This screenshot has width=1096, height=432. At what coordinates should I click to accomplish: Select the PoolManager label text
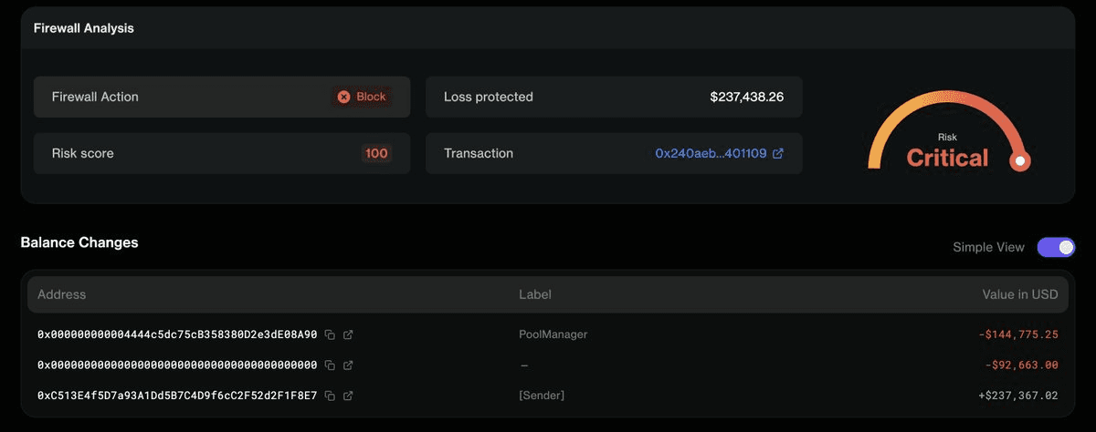[x=553, y=334]
